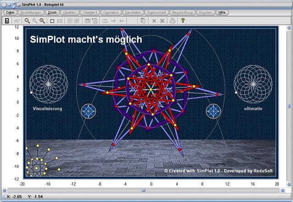This screenshot has height=202, width=293.
Task: Click the left blue compass circle object
Action: coord(88,111)
